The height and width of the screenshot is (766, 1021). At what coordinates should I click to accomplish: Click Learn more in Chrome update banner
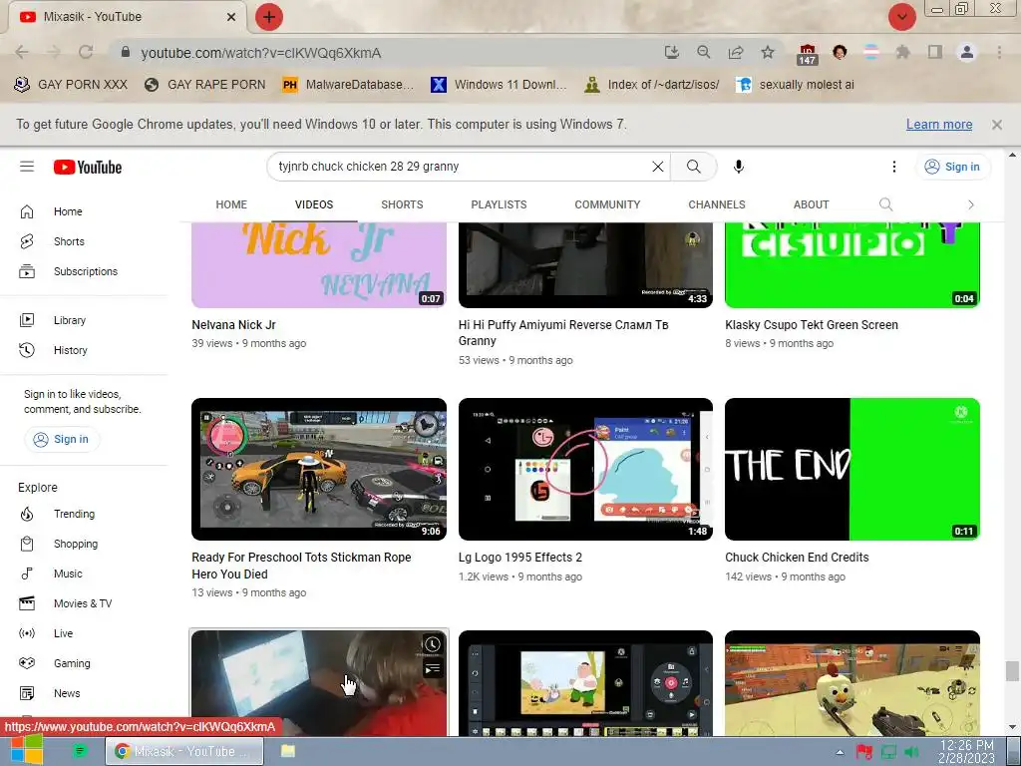pyautogui.click(x=939, y=125)
